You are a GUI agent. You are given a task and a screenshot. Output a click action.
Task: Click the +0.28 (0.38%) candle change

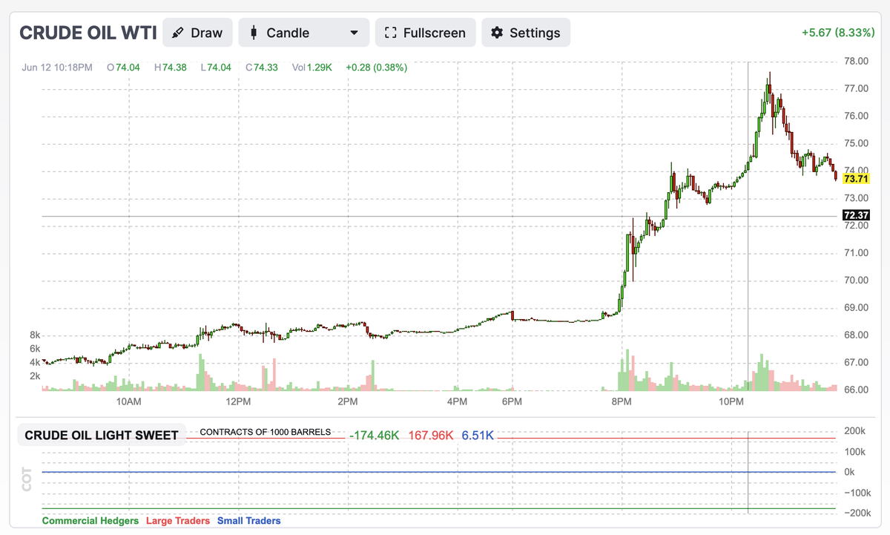point(376,68)
